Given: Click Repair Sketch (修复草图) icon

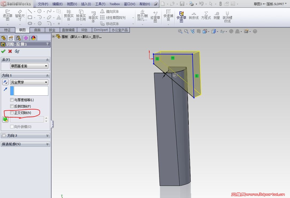Looking at the screenshot, I should [155, 17].
